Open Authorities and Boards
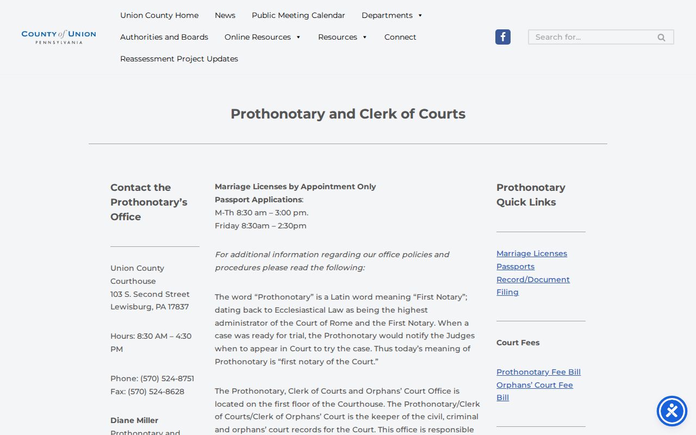 tap(164, 37)
